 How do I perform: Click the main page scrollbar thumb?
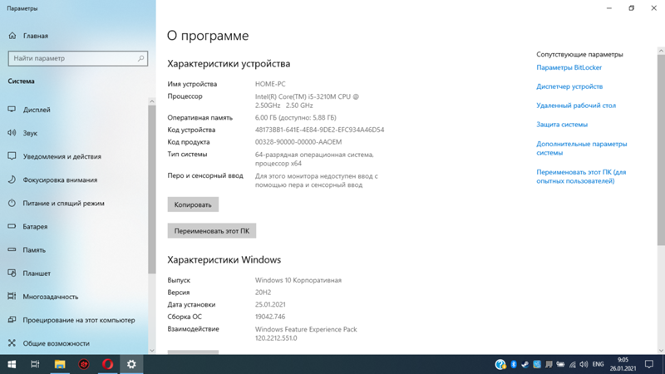tap(661, 150)
